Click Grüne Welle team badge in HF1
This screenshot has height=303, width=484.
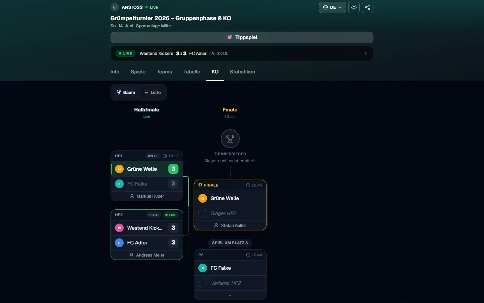click(119, 169)
